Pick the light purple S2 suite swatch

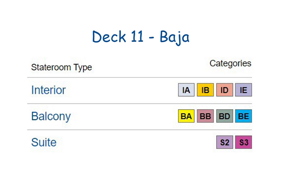point(224,142)
